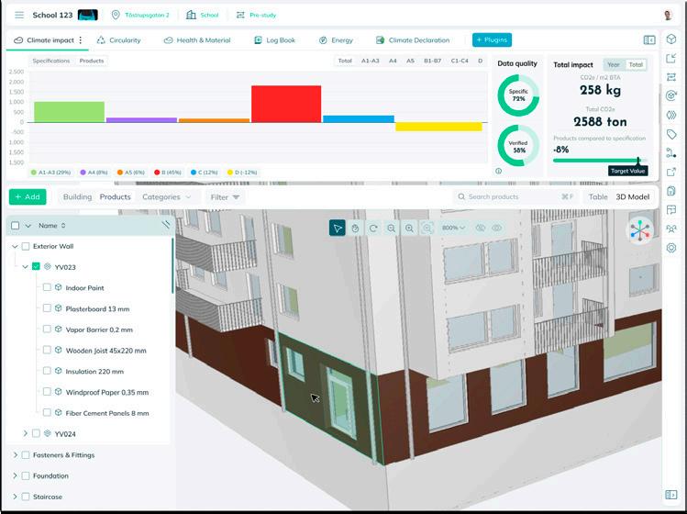Viewport: 687px width, 514px height.
Task: Open the Categories dropdown
Action: [x=167, y=197]
